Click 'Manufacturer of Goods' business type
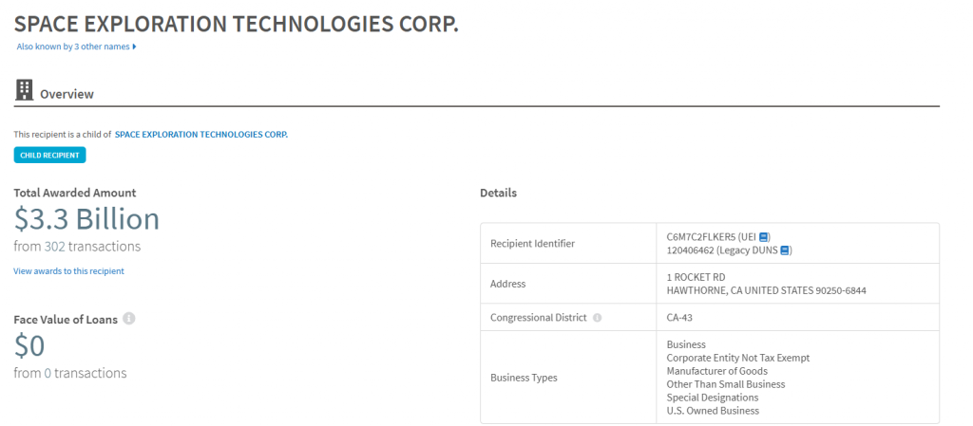This screenshot has height=426, width=973. coord(717,371)
